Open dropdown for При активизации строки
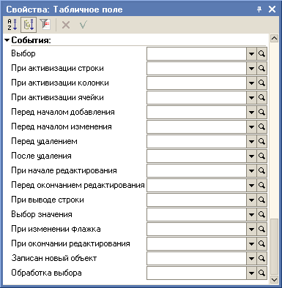Image resolution: width=282 pixels, height=288 pixels. coord(251,69)
